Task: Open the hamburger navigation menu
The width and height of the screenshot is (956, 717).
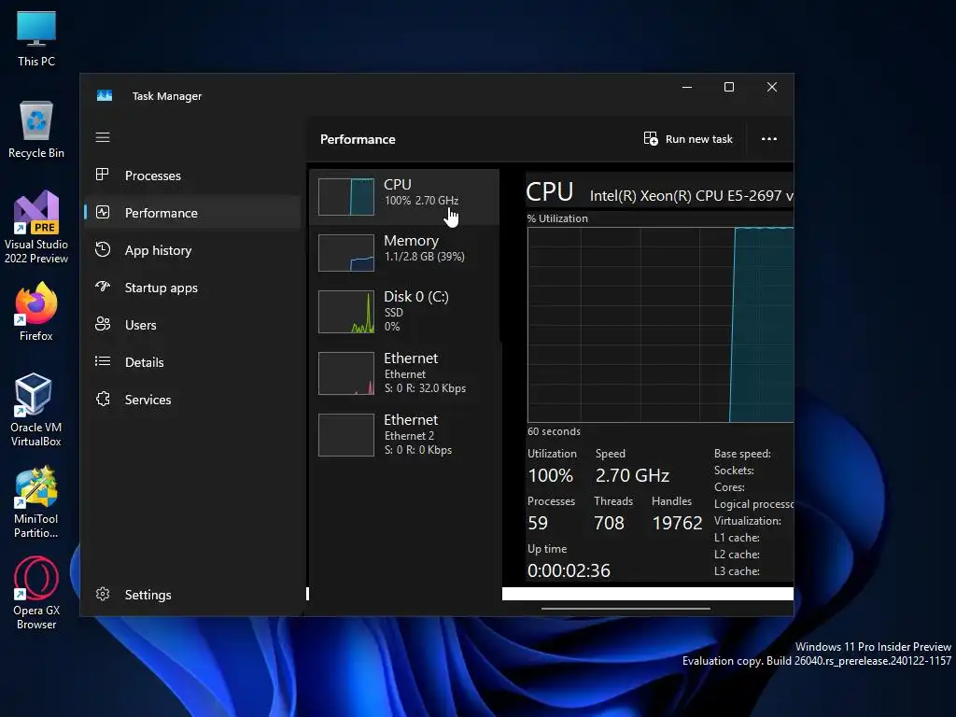Action: 103,137
